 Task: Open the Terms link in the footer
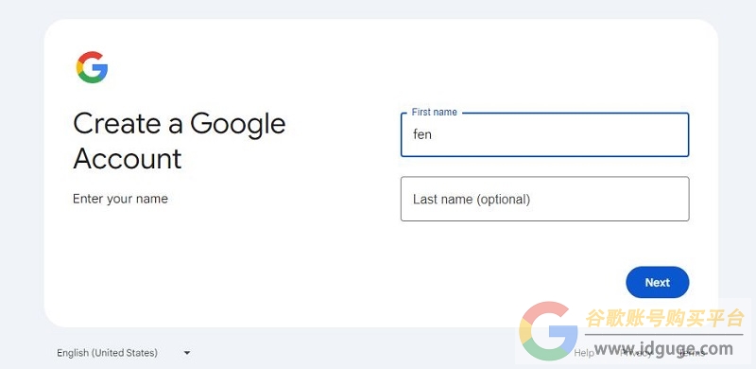pyautogui.click(x=693, y=354)
